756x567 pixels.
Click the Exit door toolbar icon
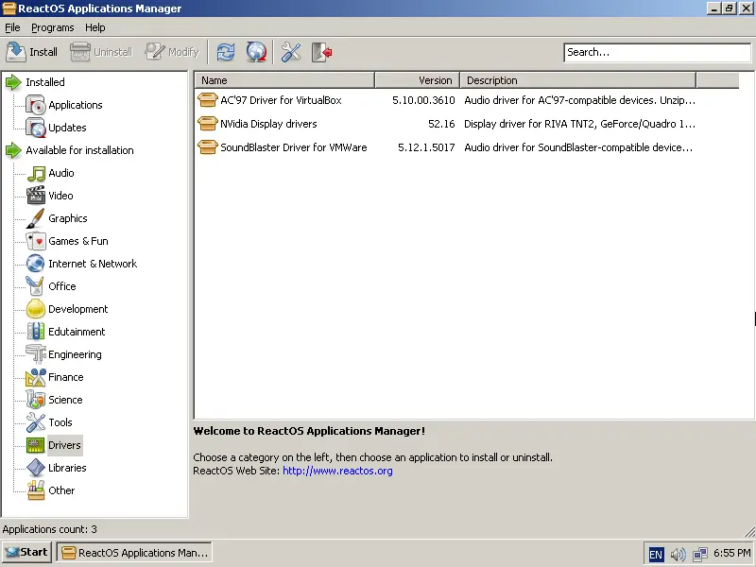point(321,52)
